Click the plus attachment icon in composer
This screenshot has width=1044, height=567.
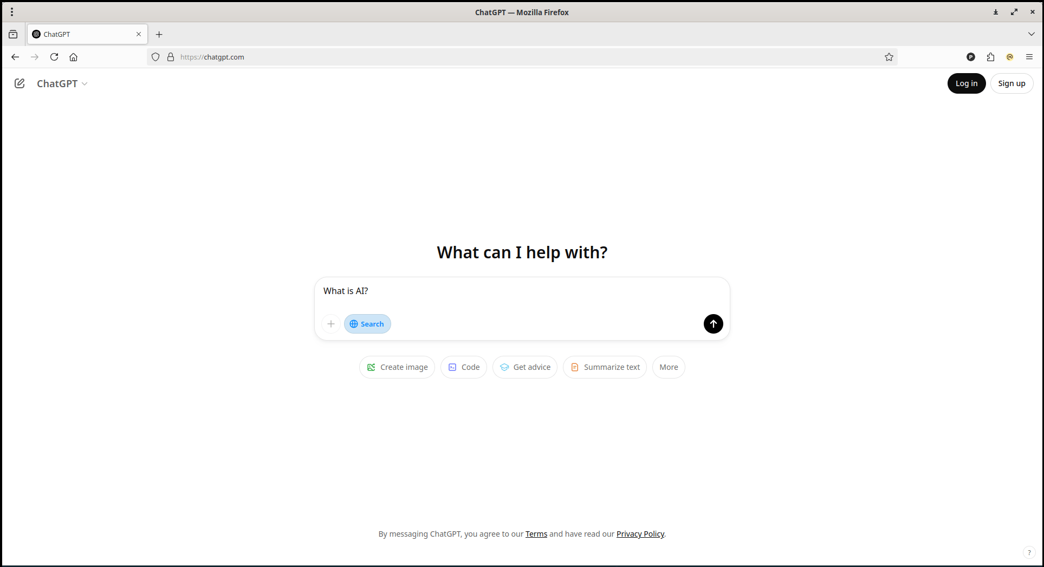point(330,323)
